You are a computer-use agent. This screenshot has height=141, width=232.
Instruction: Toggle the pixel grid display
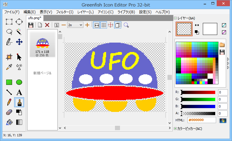103,25
